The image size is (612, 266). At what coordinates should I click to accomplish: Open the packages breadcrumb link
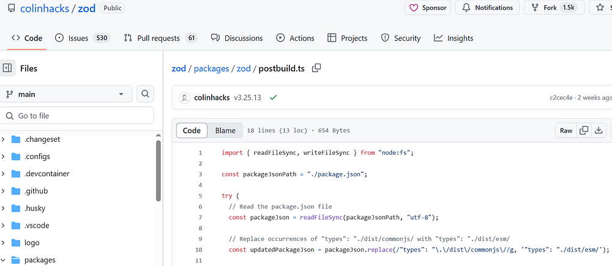click(x=211, y=68)
